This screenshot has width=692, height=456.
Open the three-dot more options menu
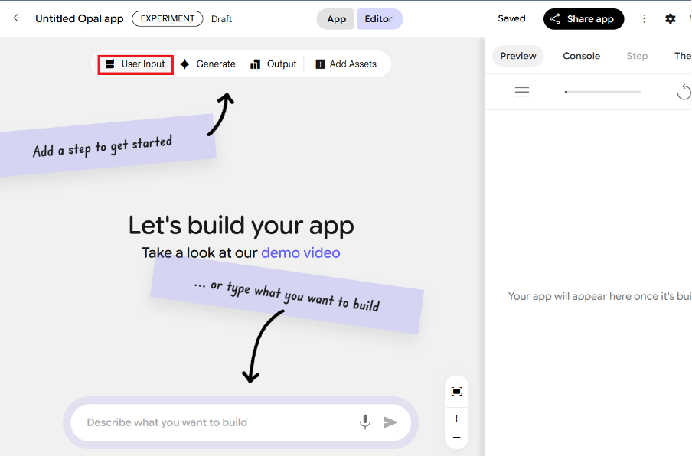pos(644,18)
